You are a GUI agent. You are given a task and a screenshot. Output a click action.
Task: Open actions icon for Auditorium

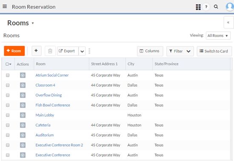pyautogui.click(x=23, y=135)
